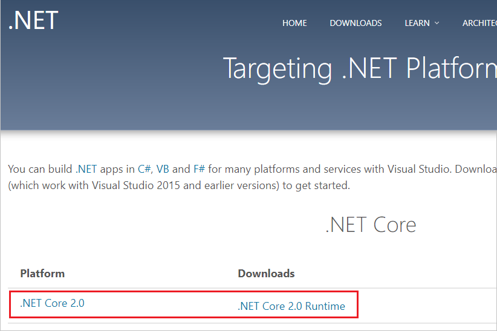Open the VB language link
The height and width of the screenshot is (331, 497).
pyautogui.click(x=163, y=169)
